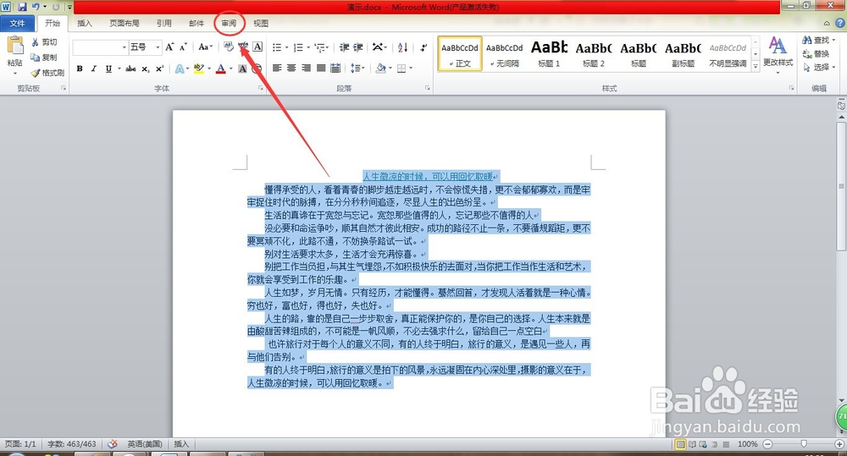Click the Character Border icon
Image resolution: width=847 pixels, height=456 pixels.
(x=257, y=47)
